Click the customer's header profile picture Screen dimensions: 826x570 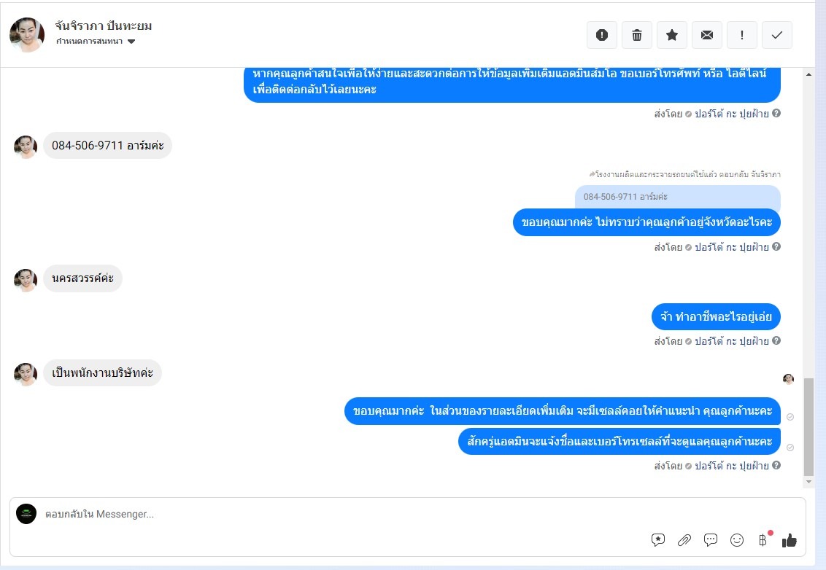[x=27, y=35]
